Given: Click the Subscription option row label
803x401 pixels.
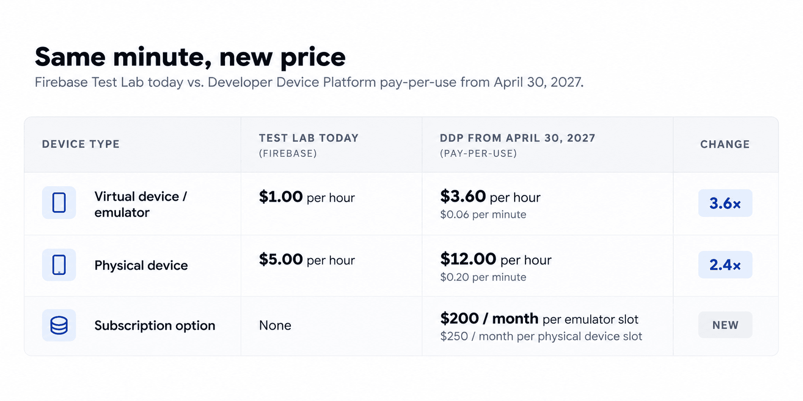Looking at the screenshot, I should click(155, 326).
